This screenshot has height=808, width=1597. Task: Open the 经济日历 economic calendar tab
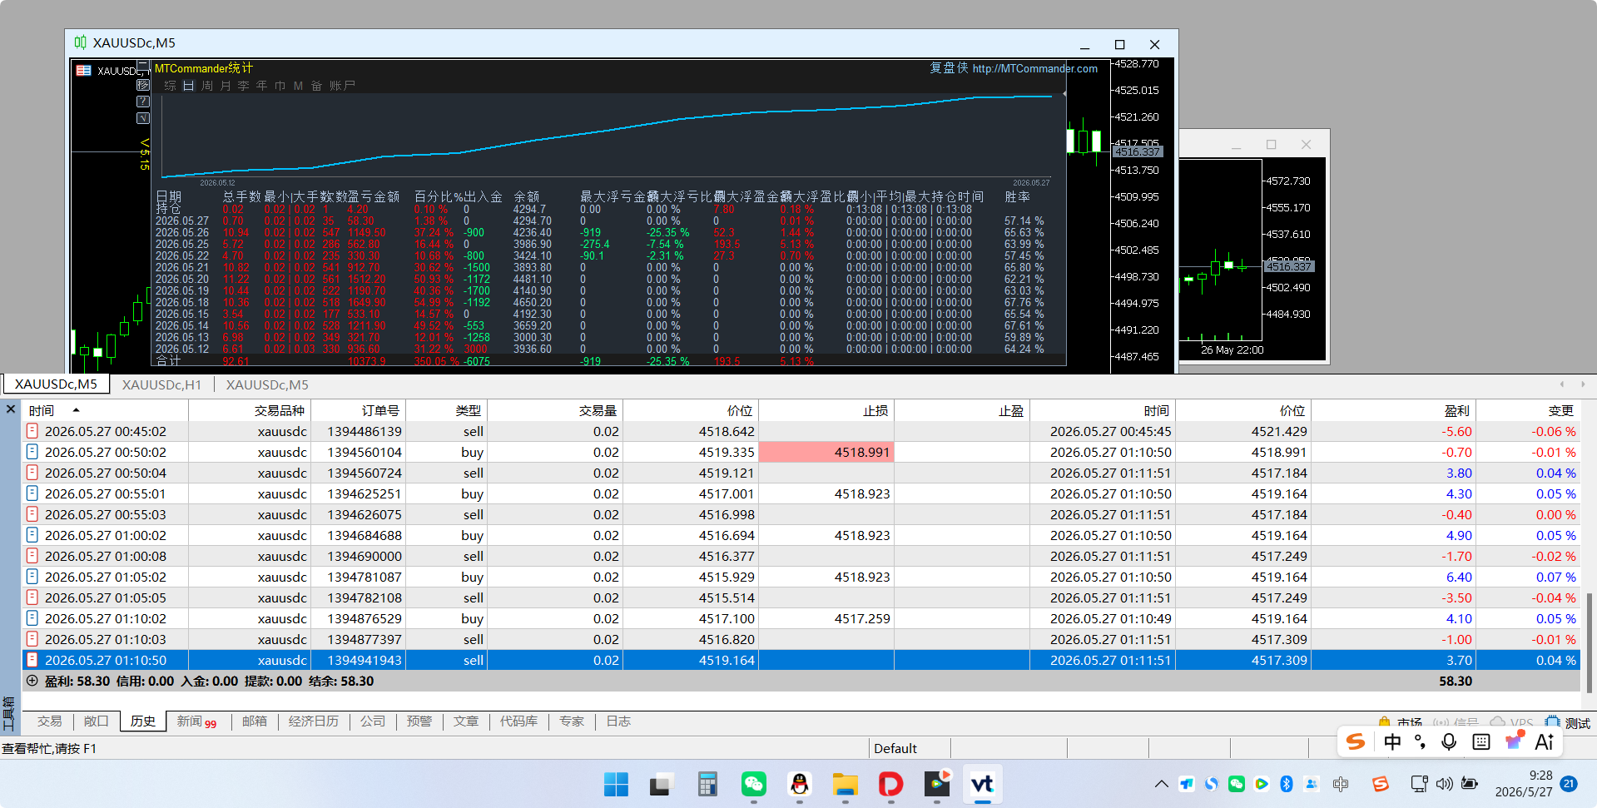coord(314,721)
